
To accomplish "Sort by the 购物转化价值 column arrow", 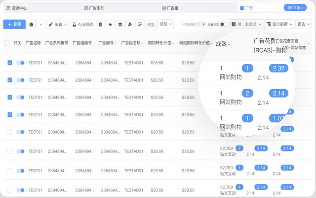I will tap(173, 43).
